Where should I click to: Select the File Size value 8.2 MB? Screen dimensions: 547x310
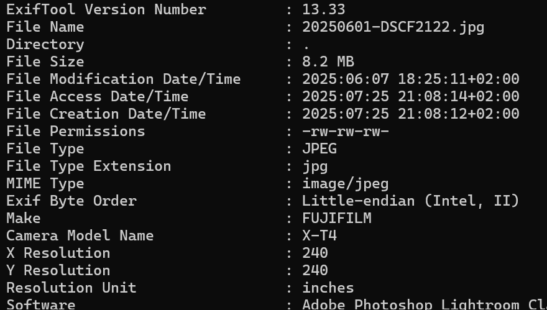(x=328, y=62)
